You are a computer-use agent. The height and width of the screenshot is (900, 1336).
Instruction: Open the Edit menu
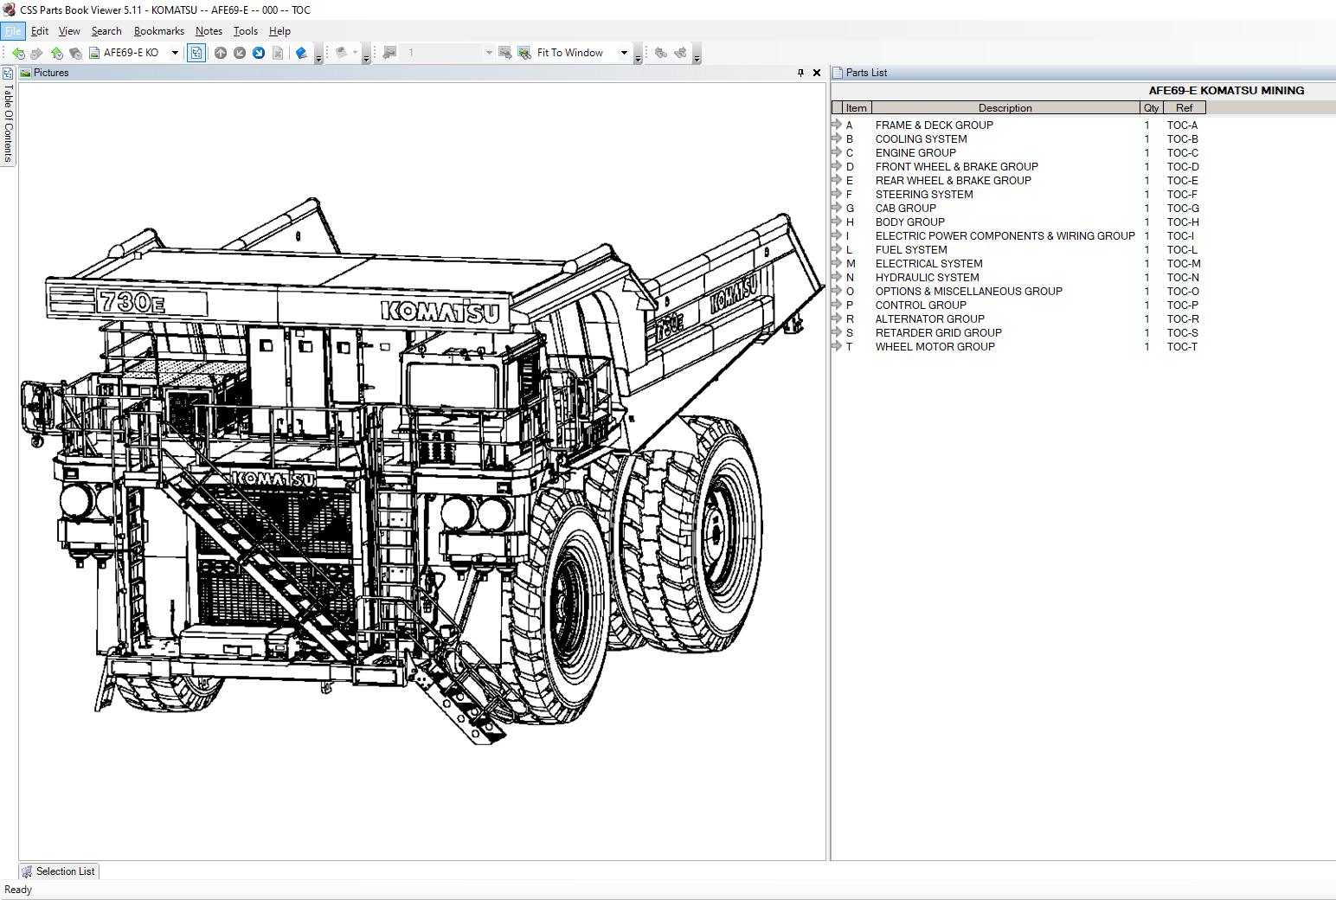click(40, 31)
